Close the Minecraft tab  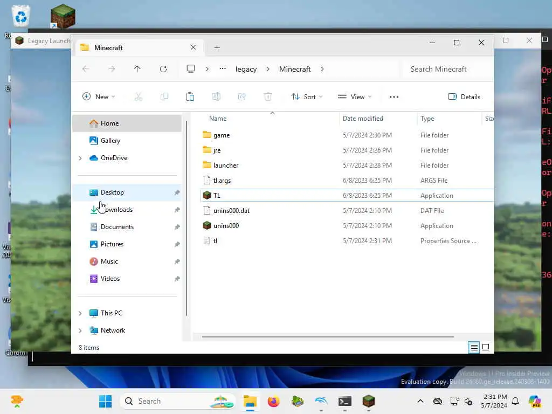[x=194, y=47]
